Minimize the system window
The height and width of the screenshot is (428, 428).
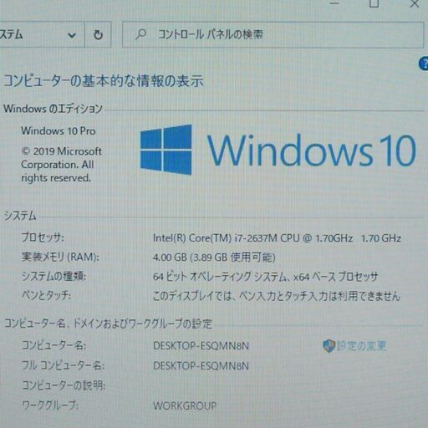pyautogui.click(x=334, y=3)
